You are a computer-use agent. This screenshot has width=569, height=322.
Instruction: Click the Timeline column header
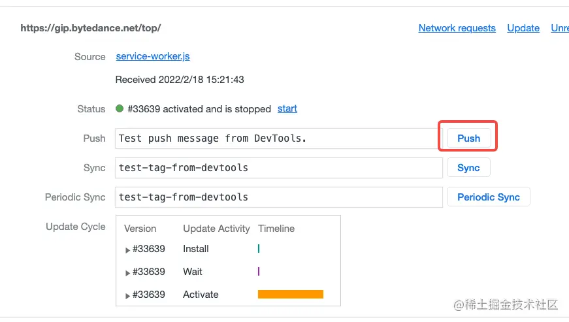pyautogui.click(x=276, y=229)
